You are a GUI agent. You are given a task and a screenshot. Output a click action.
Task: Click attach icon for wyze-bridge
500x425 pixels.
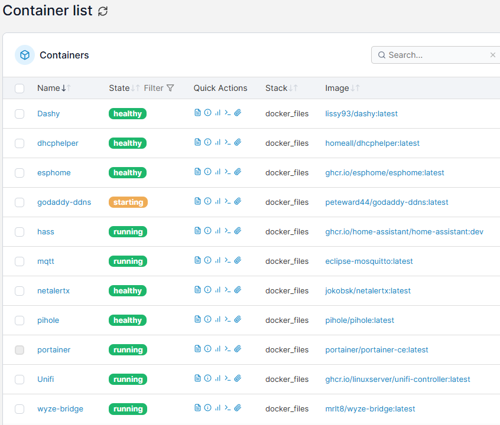238,408
